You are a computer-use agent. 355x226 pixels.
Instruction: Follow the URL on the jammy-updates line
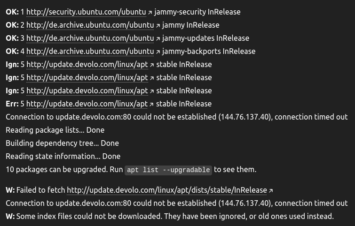pyautogui.click(x=90, y=38)
